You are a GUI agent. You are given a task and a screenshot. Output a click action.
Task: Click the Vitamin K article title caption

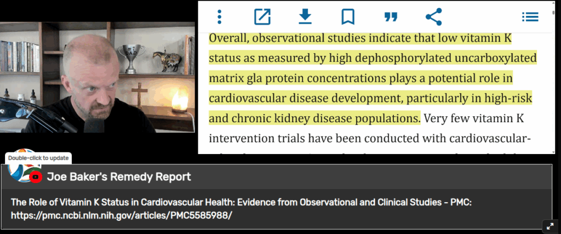click(242, 203)
